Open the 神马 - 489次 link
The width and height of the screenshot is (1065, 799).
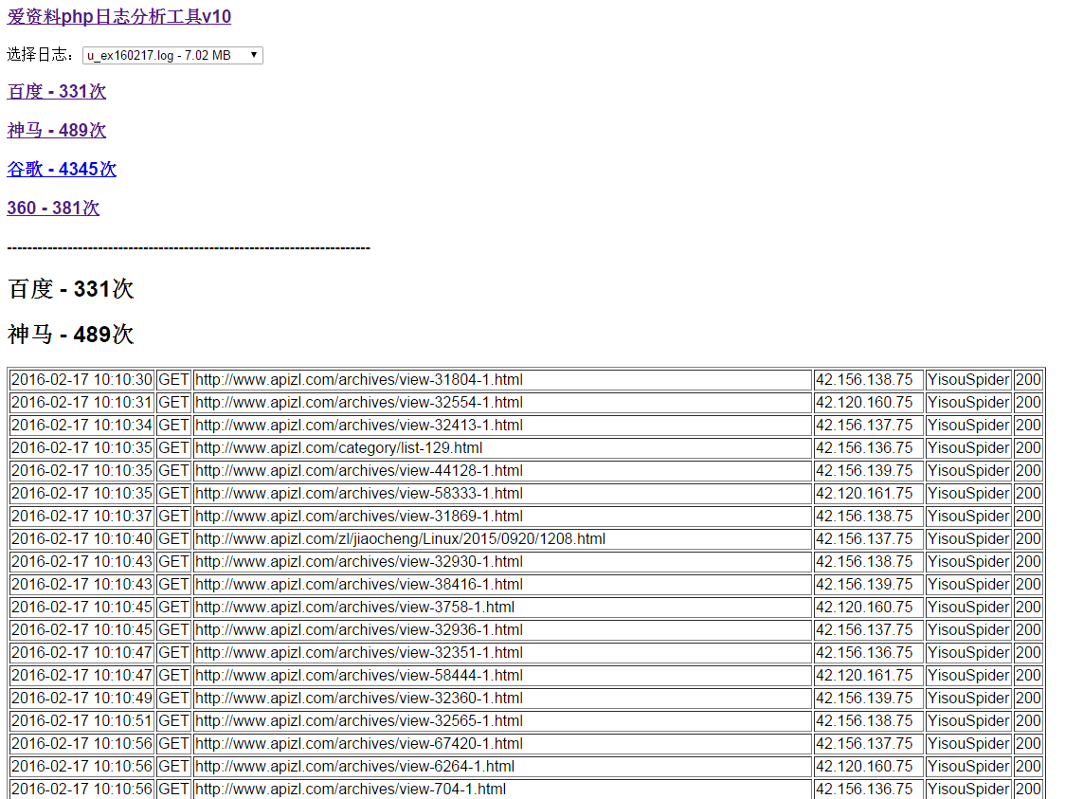point(57,131)
